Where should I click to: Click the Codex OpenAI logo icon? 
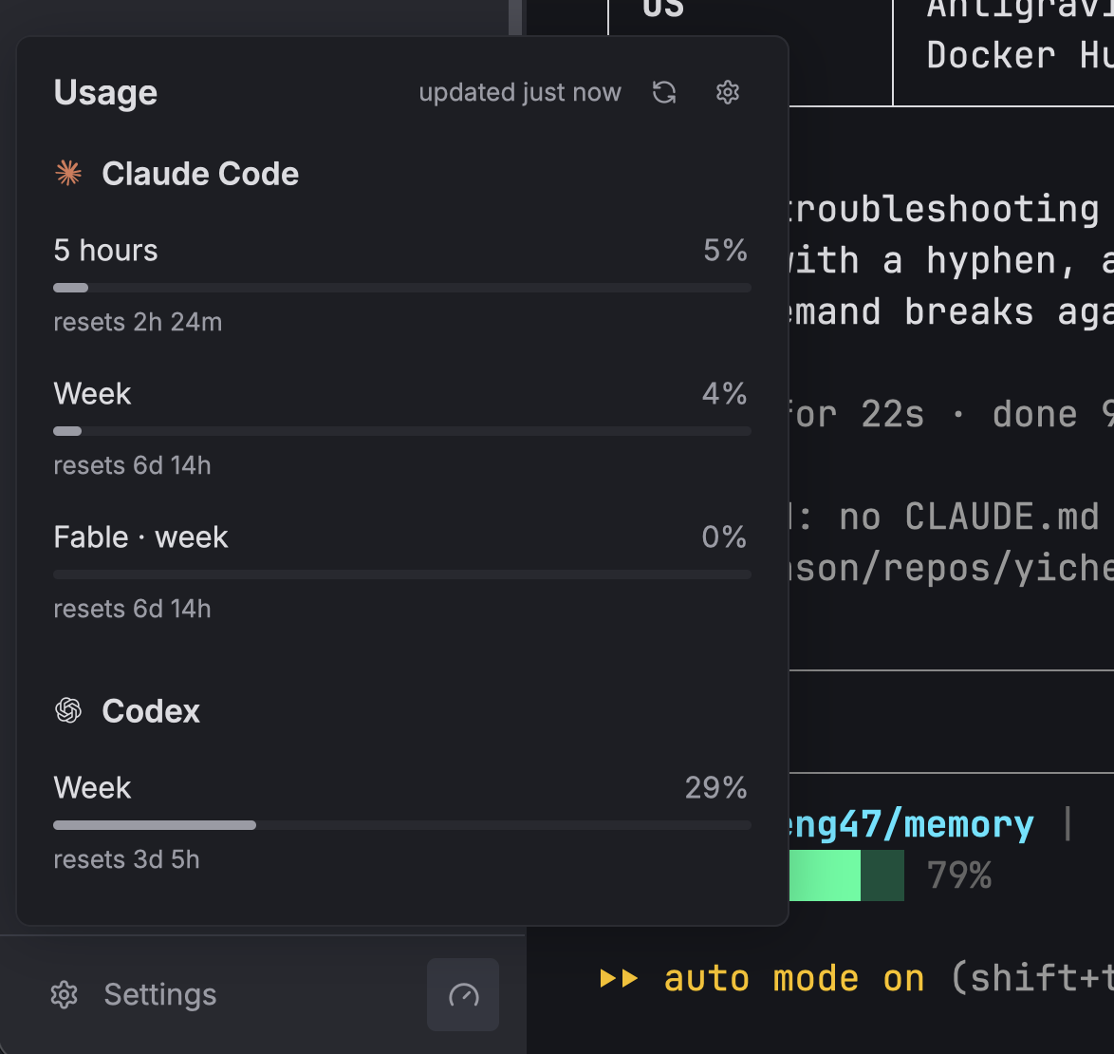pyautogui.click(x=68, y=710)
